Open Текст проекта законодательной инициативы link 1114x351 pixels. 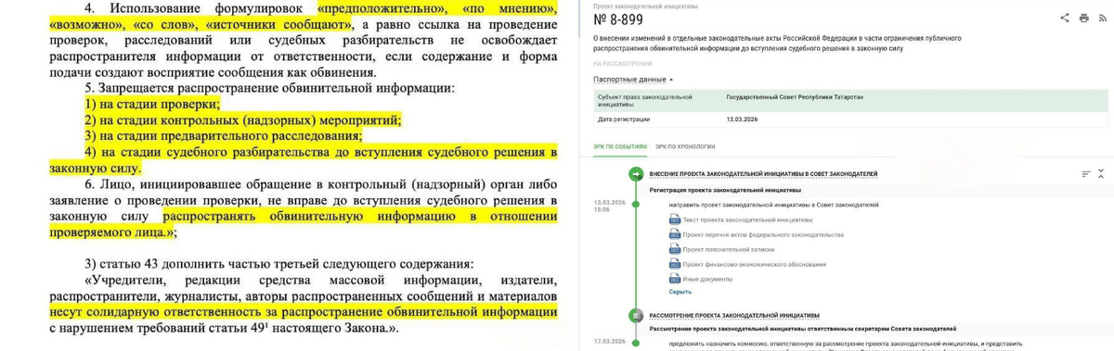tap(747, 219)
